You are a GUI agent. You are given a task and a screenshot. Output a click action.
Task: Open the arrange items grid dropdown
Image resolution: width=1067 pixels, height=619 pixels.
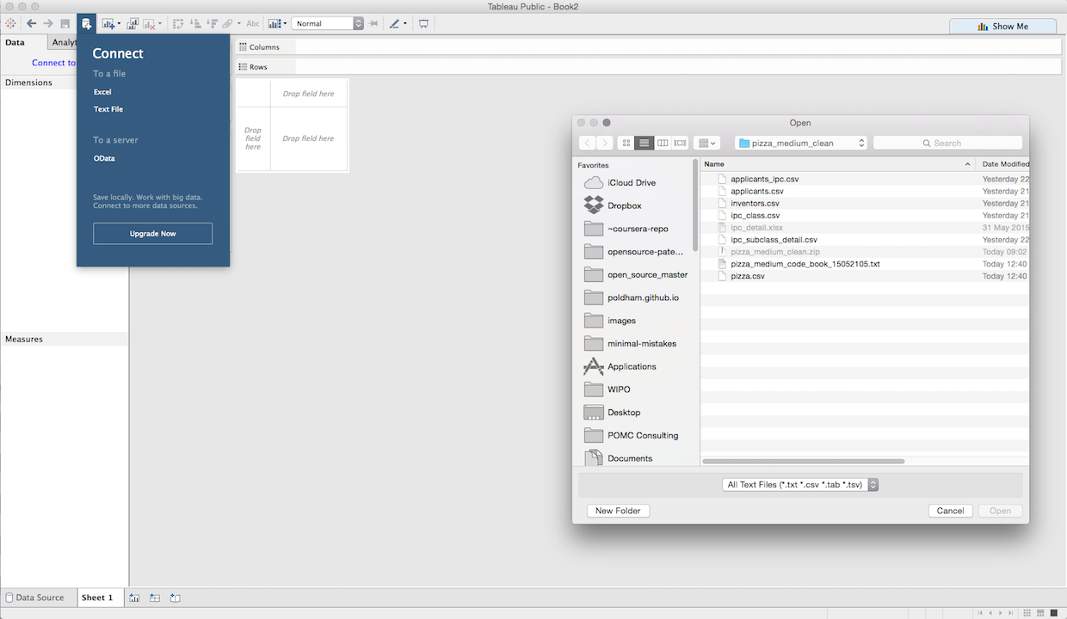point(706,143)
